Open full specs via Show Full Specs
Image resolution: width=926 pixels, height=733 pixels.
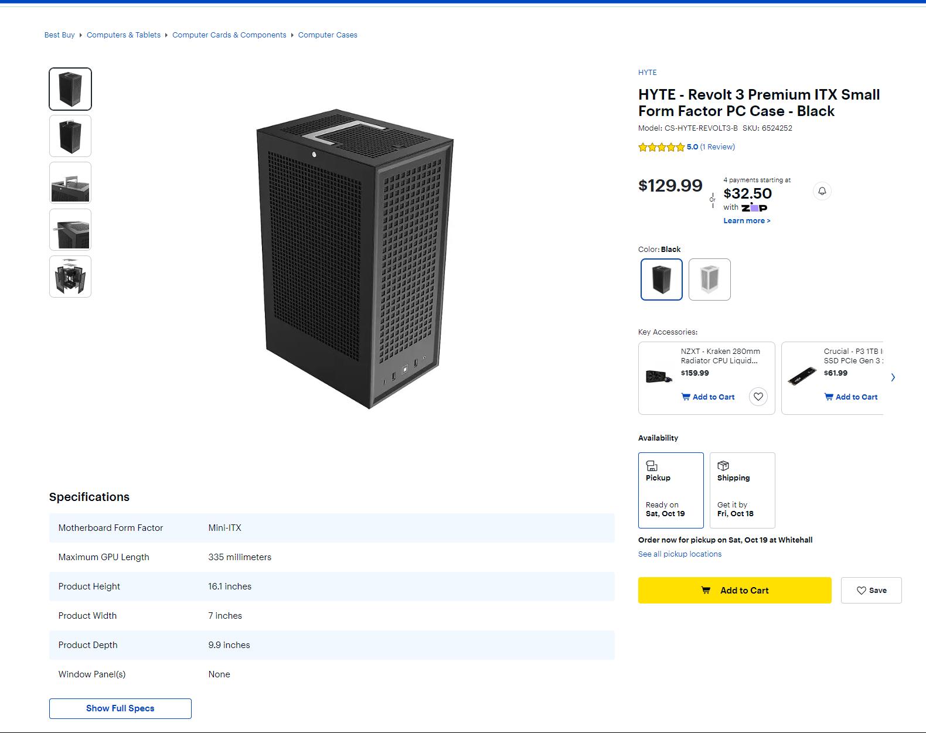point(120,708)
